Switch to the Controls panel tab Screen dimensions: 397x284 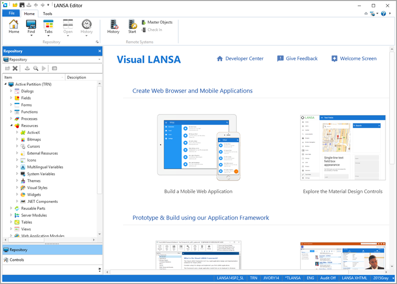[52, 260]
